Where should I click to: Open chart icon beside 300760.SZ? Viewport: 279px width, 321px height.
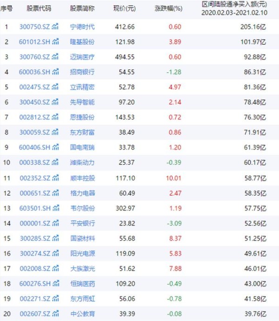click(x=55, y=56)
